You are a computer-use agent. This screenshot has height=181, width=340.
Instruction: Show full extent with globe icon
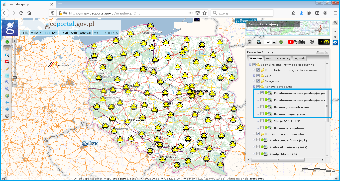(x=7, y=95)
